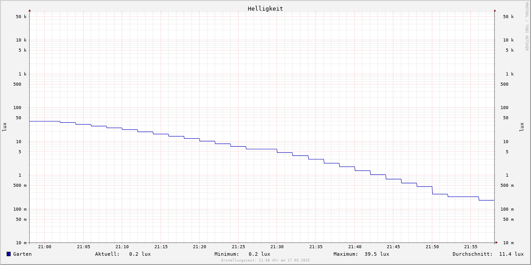Click the 50 m label on left axis
The image size is (531, 265).
pos(21,220)
